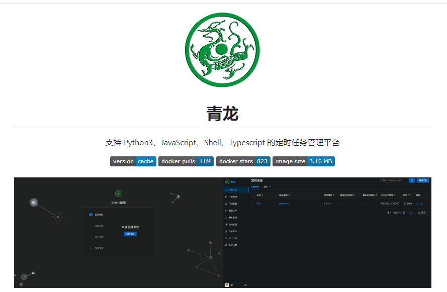Expand the 更多 dropdown next to task tab
This screenshot has height=292, width=447.
point(267,186)
